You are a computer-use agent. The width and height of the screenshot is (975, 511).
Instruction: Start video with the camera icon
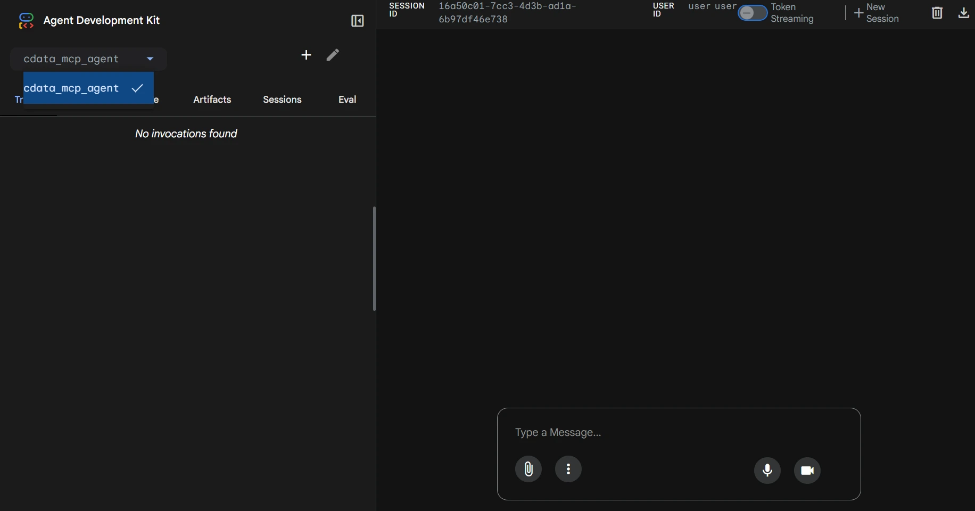(x=807, y=471)
